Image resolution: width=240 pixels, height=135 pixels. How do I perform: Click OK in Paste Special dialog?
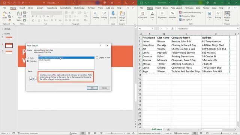92,88
